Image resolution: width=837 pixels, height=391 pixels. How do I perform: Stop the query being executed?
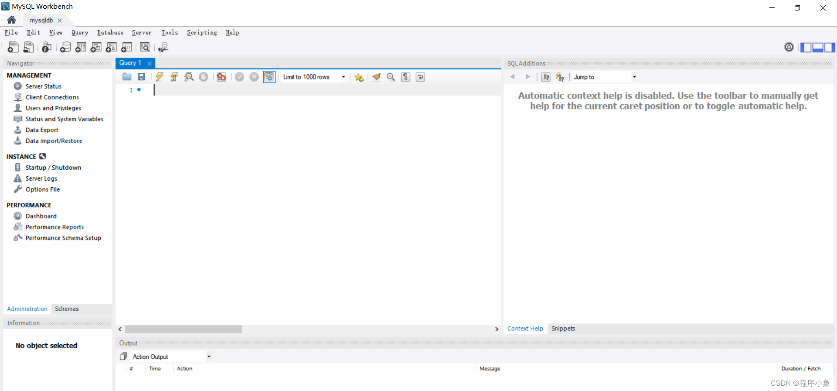coord(204,77)
